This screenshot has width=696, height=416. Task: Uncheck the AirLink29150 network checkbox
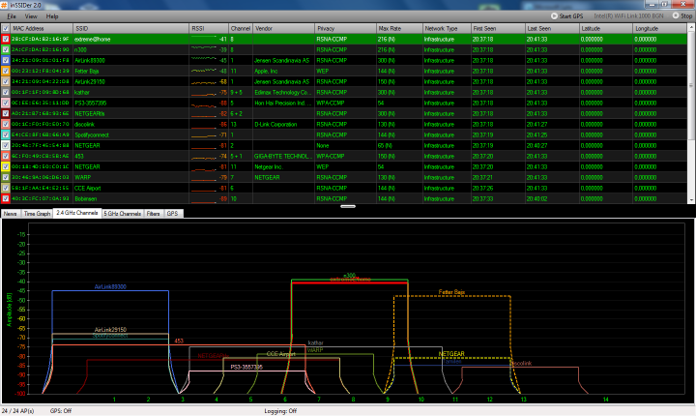[6, 82]
